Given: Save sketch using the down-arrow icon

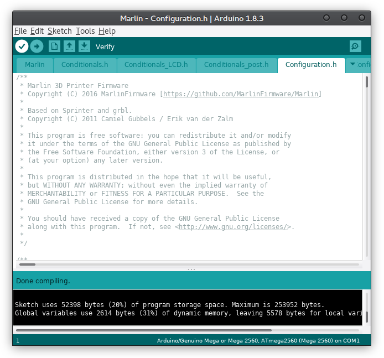Looking at the screenshot, I should [x=84, y=46].
